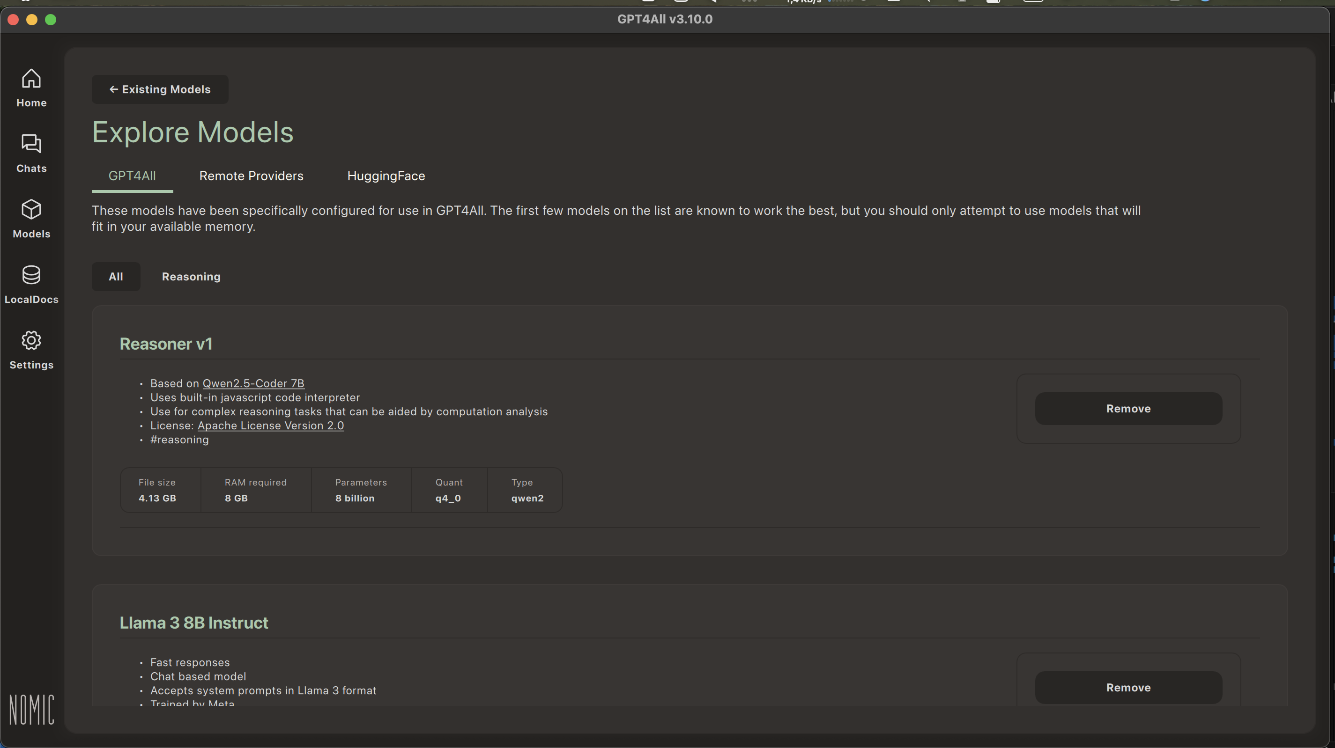Go back to Existing Models
The width and height of the screenshot is (1335, 748).
pos(160,89)
